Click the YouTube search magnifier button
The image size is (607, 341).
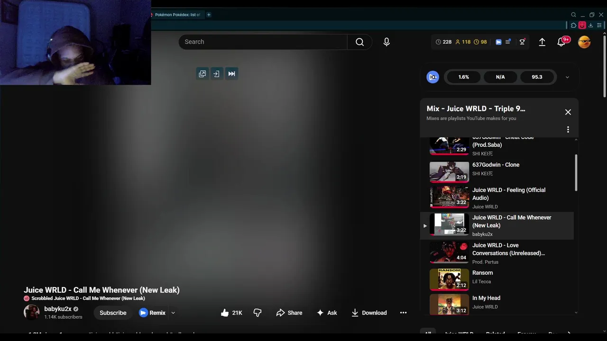(359, 42)
